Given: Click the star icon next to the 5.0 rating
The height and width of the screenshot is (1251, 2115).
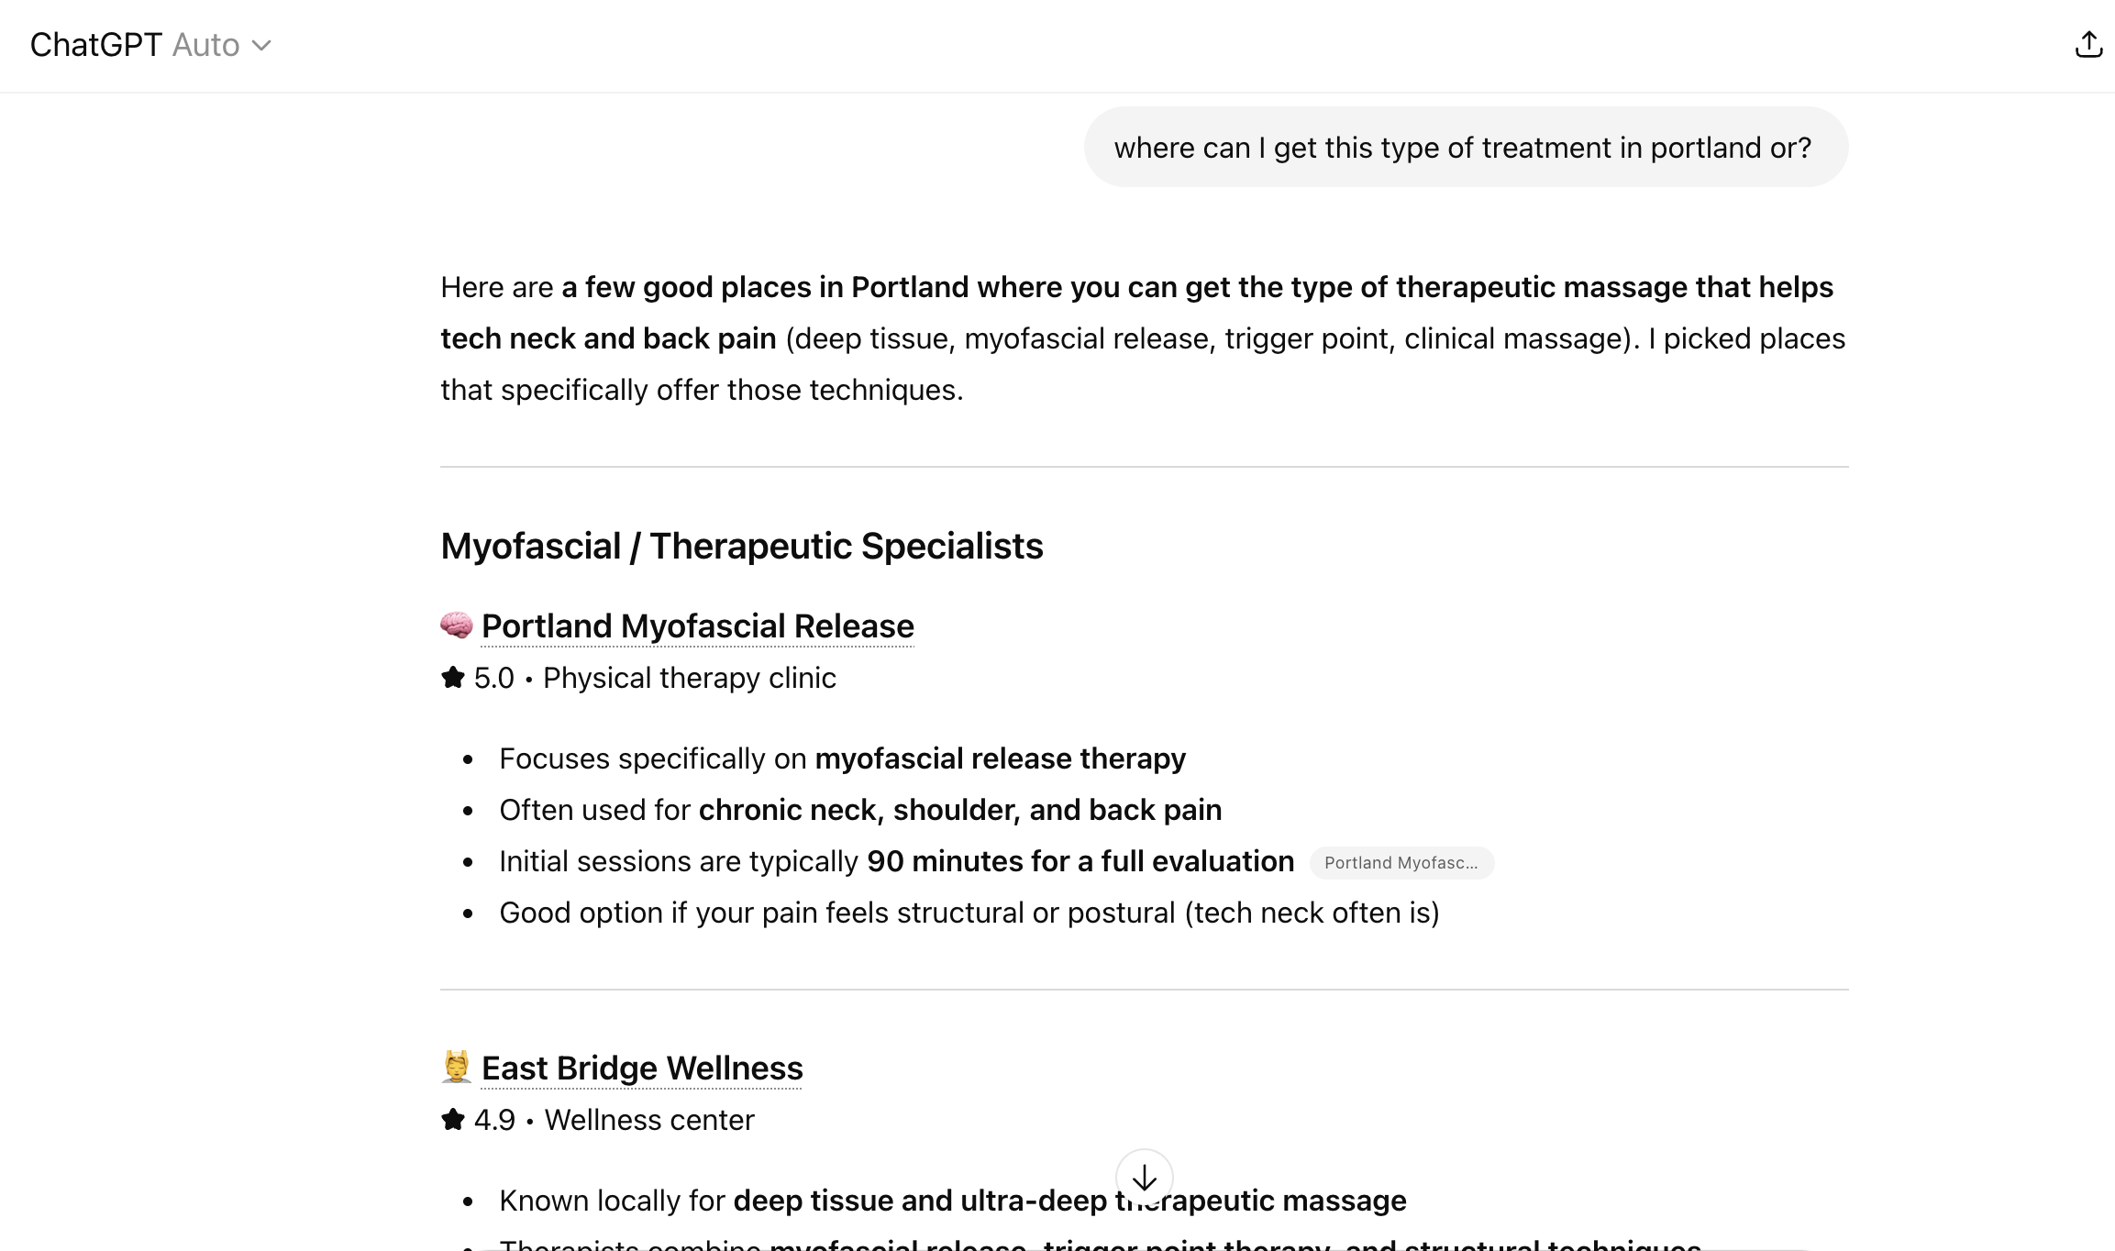Looking at the screenshot, I should [x=451, y=676].
